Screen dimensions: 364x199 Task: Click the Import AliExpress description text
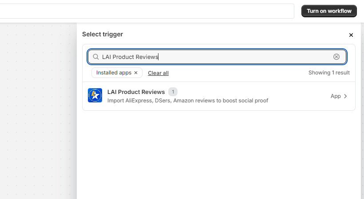coord(188,101)
